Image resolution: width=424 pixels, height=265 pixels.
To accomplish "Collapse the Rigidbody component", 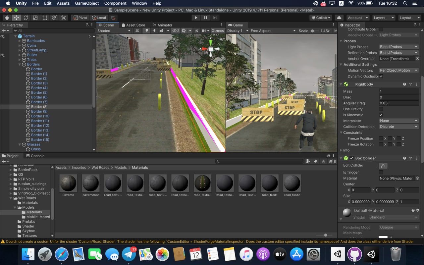I will (341, 84).
